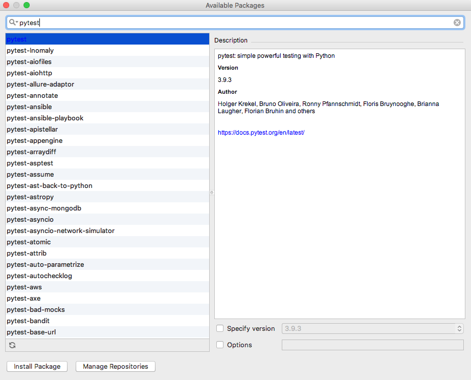Choose pytest-astropy from the results
The image size is (471, 380).
coord(107,197)
